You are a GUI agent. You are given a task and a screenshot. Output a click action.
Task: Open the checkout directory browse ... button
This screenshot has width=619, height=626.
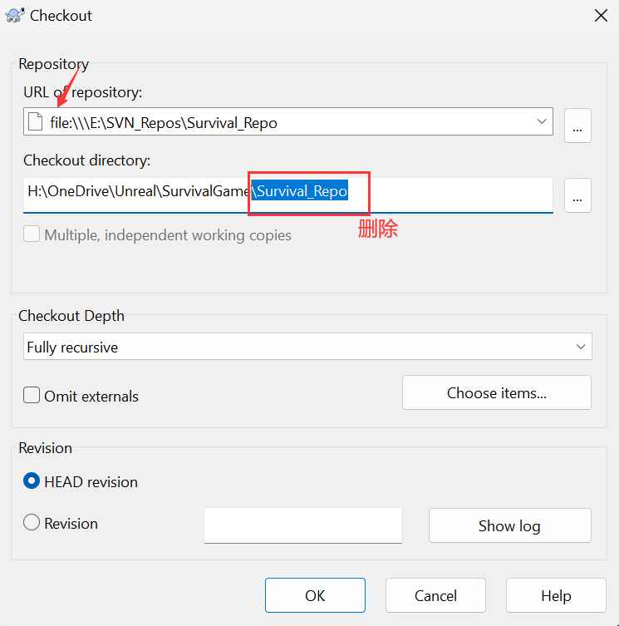(577, 195)
